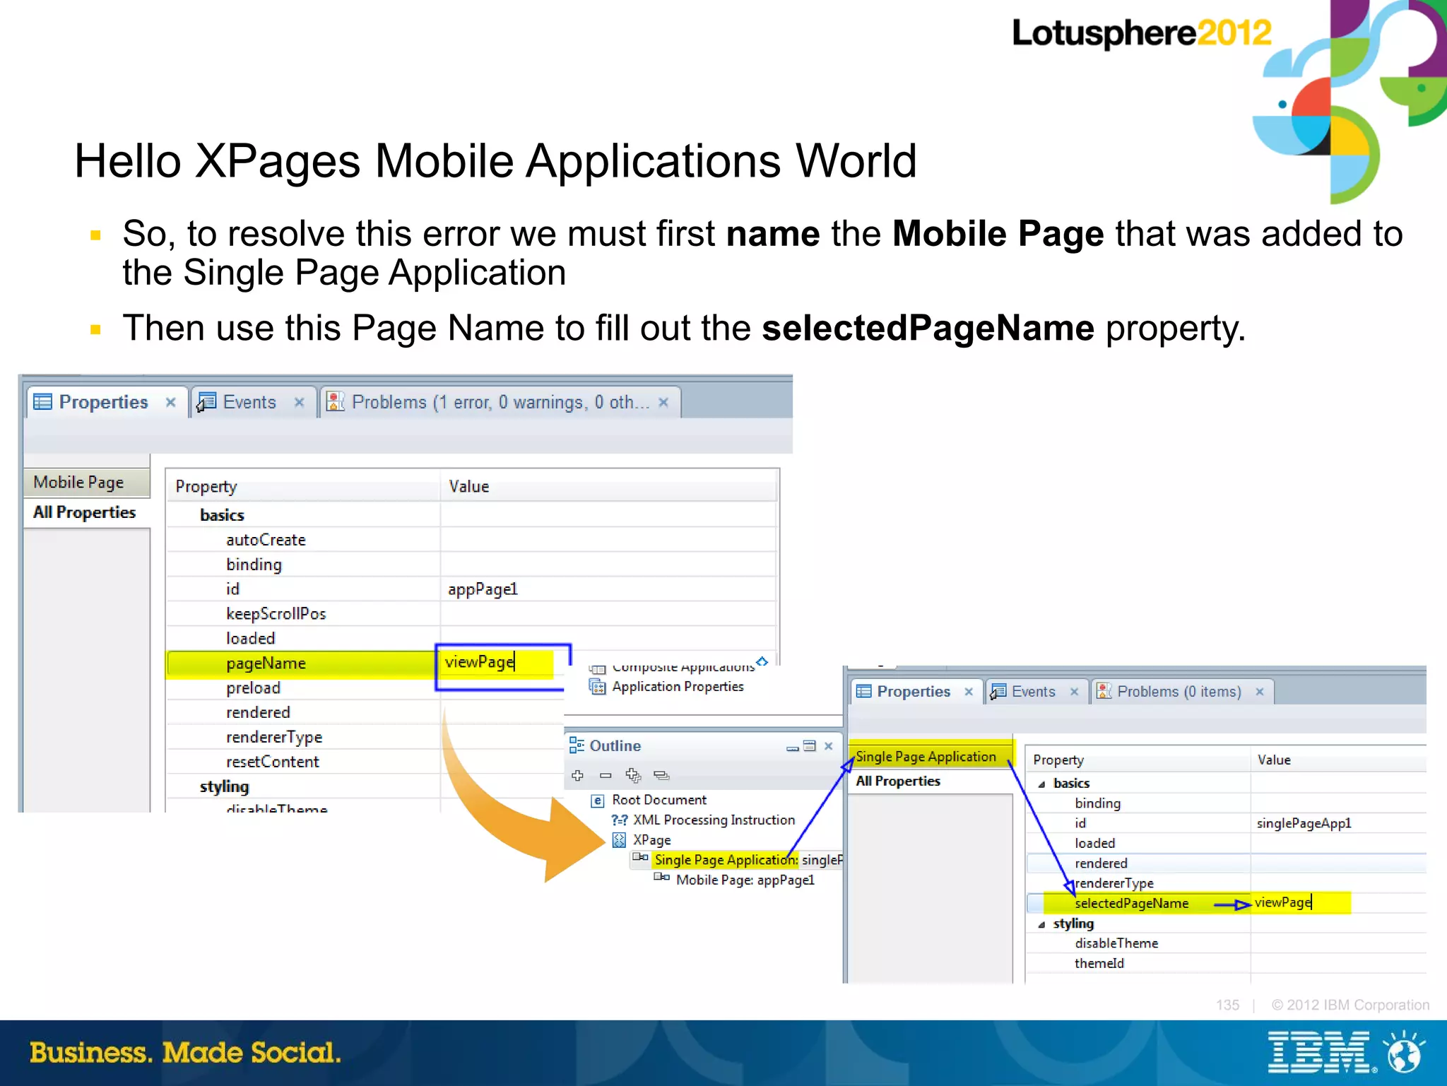Click the Property column header in left panel
The width and height of the screenshot is (1447, 1086).
tap(303, 486)
